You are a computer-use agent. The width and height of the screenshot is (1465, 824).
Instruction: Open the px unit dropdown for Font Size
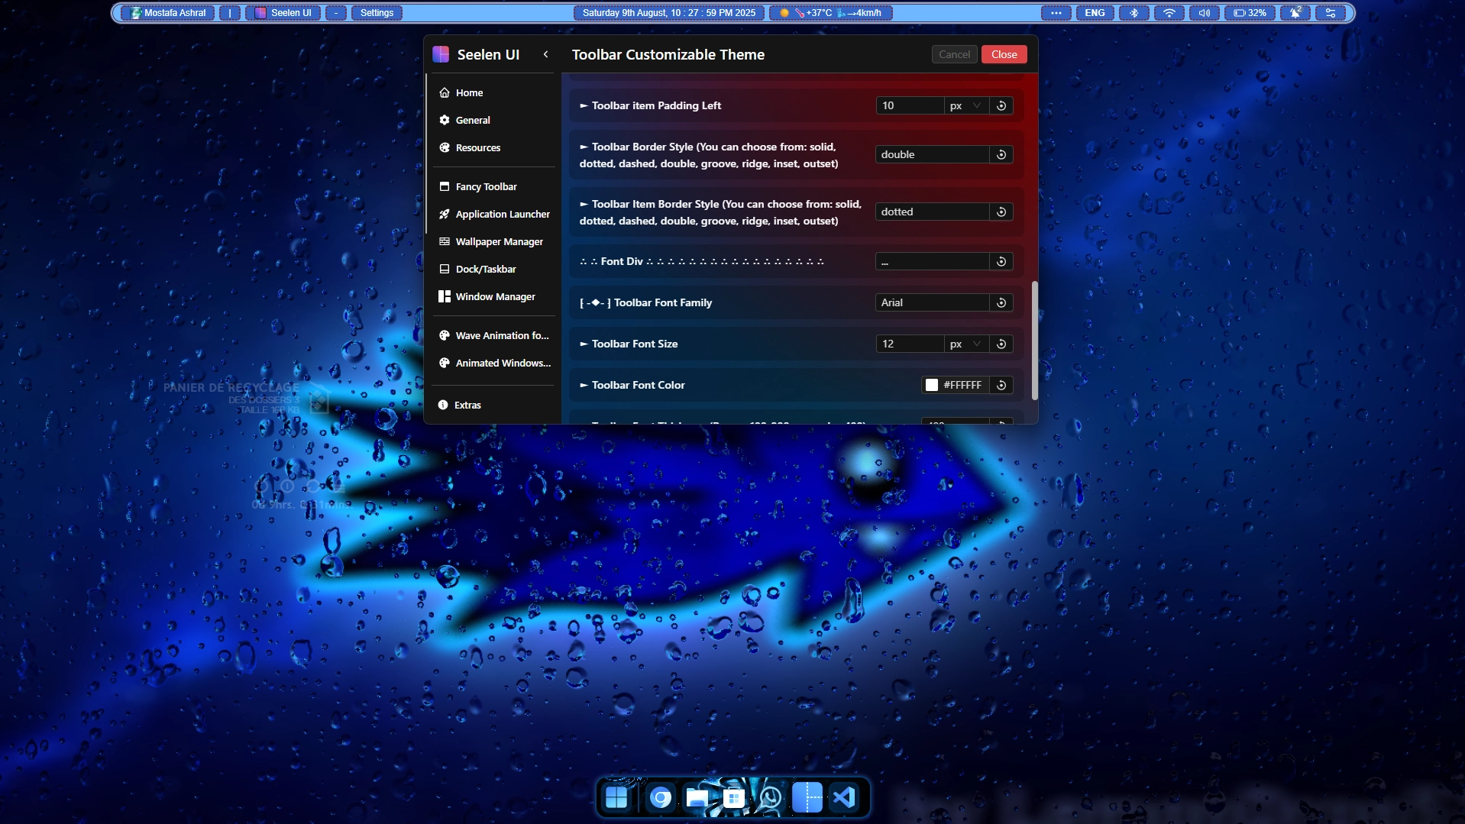[966, 344]
